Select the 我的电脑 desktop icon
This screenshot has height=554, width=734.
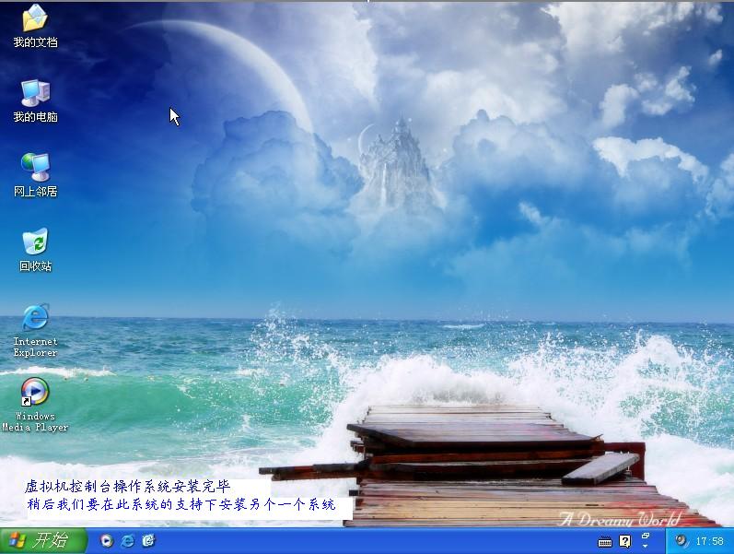[x=35, y=93]
